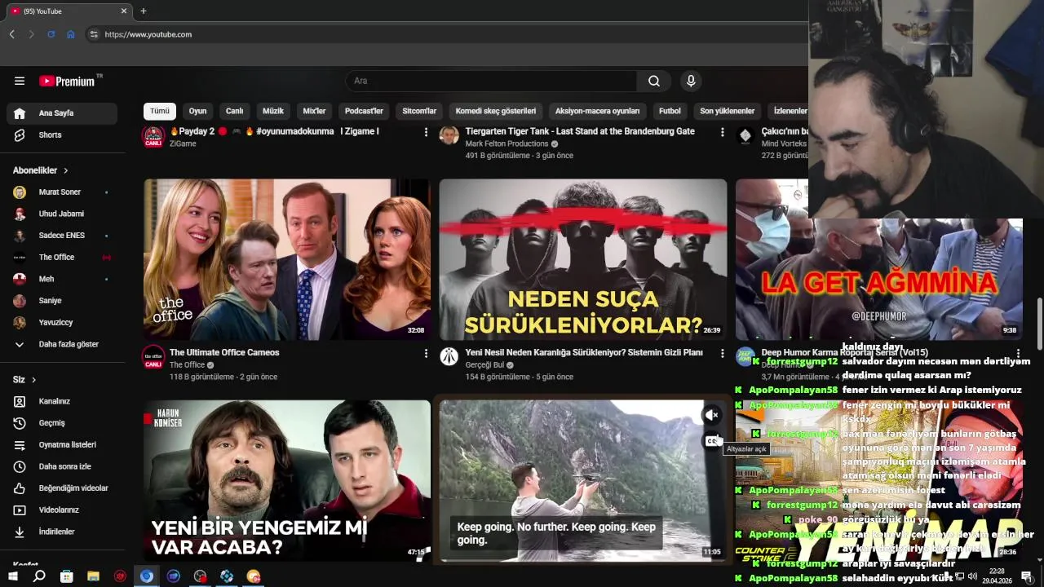Image resolution: width=1044 pixels, height=587 pixels.
Task: Expand the Abonelikler section chevron
Action: [x=65, y=170]
